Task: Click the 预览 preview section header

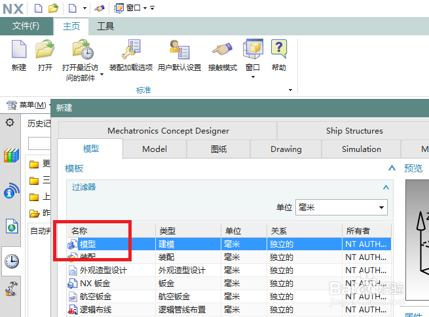Action: pyautogui.click(x=413, y=168)
